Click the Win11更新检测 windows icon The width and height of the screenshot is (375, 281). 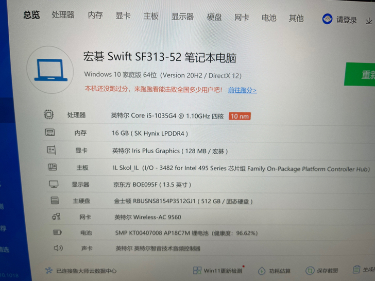pyautogui.click(x=197, y=271)
